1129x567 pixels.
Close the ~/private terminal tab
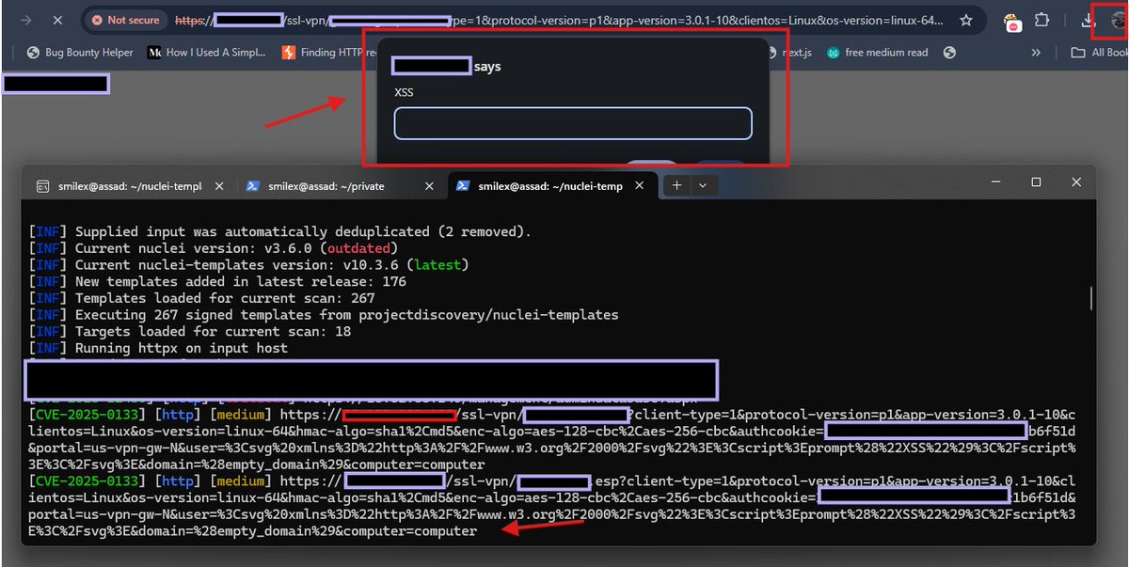429,186
